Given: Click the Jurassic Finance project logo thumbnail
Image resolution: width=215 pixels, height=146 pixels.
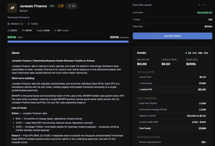Looking at the screenshot, I should coord(12,8).
